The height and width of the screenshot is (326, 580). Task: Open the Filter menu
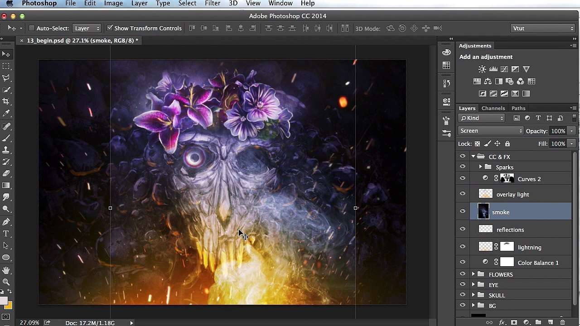tap(213, 4)
